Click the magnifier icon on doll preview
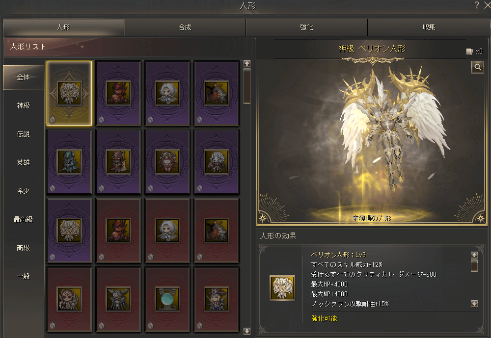This screenshot has width=491, height=338. point(478,67)
